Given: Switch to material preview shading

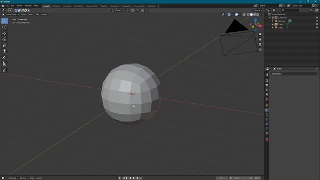Looking at the screenshot, I should pos(255,15).
